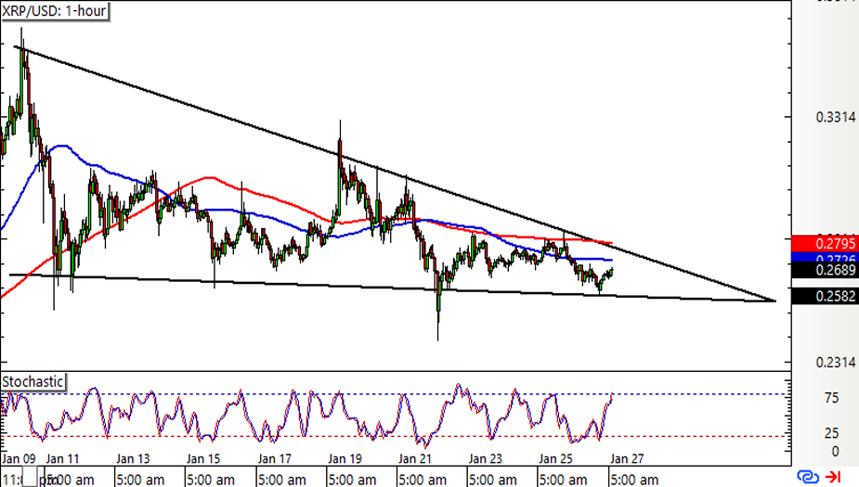
Task: Click the Jan 17 date label
Action: pyautogui.click(x=275, y=458)
